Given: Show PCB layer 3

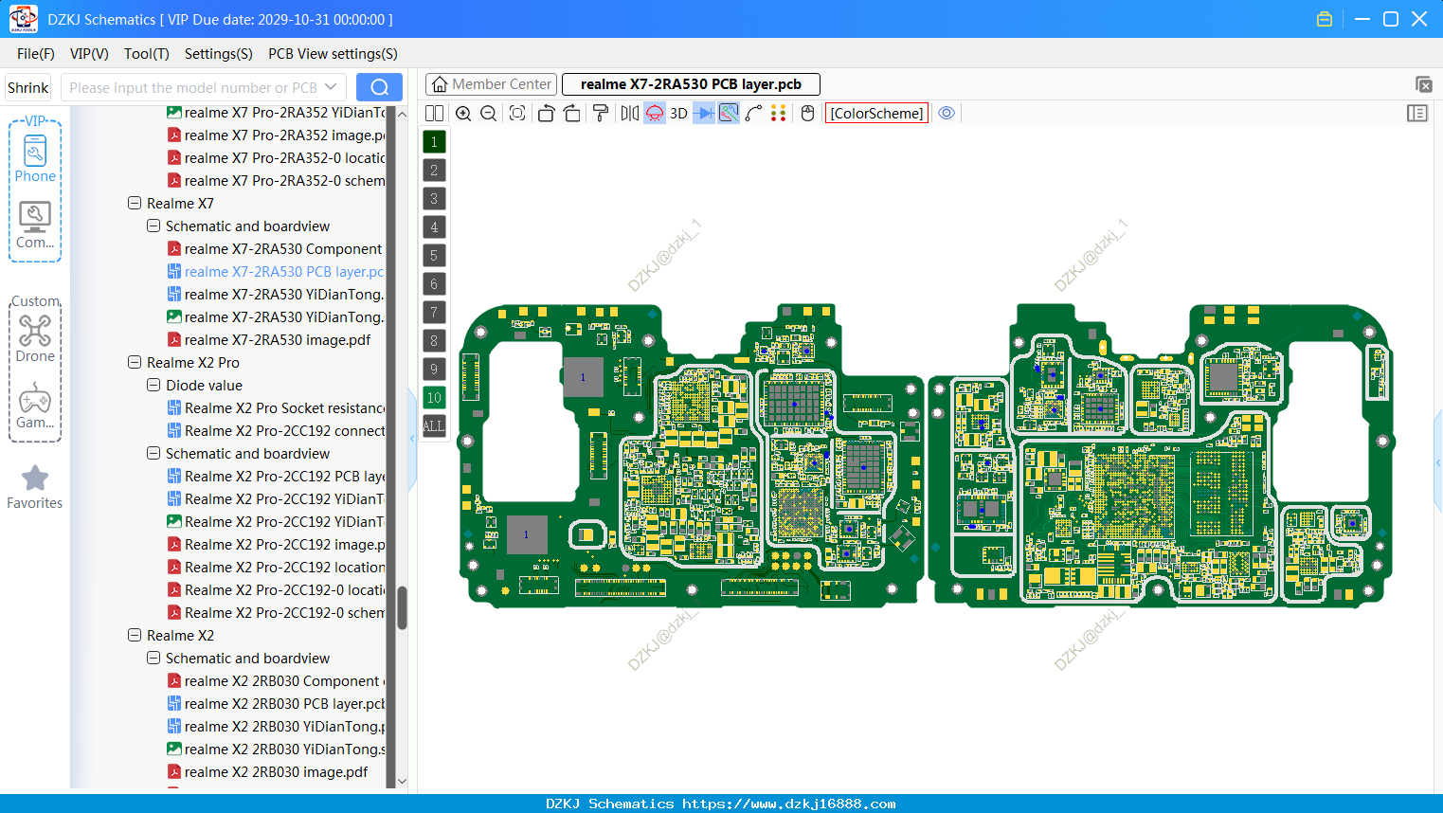Looking at the screenshot, I should pyautogui.click(x=434, y=199).
